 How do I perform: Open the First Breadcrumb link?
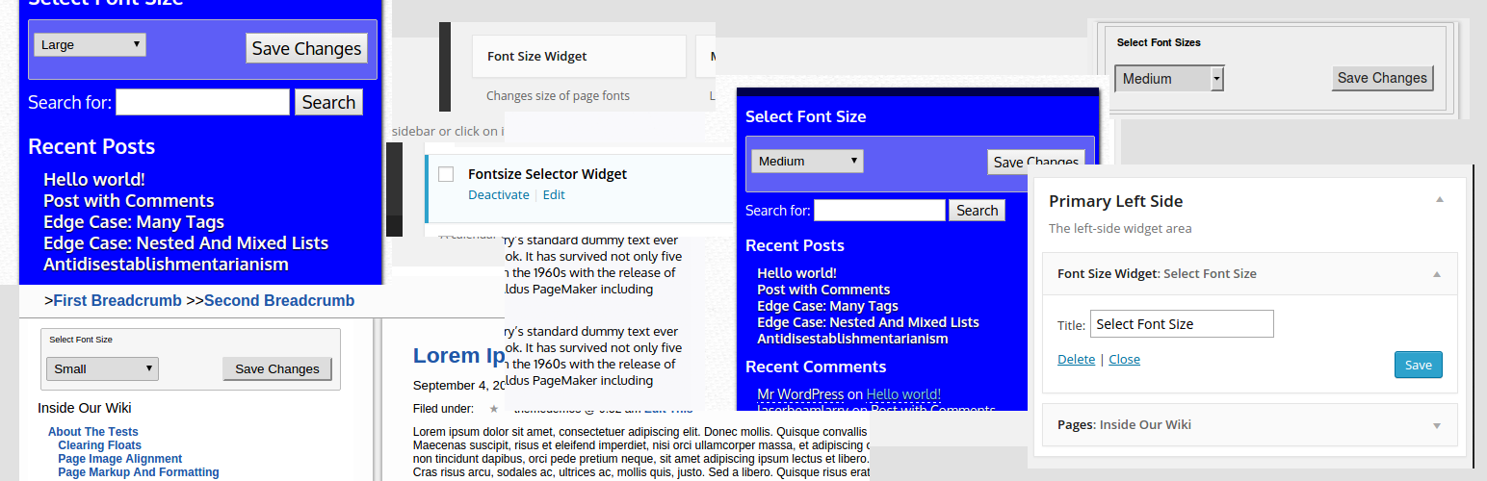(x=117, y=300)
